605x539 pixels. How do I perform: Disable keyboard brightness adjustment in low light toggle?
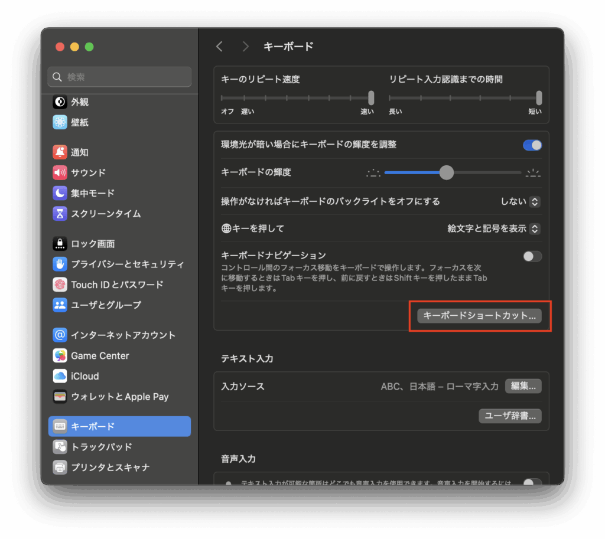[x=532, y=145]
